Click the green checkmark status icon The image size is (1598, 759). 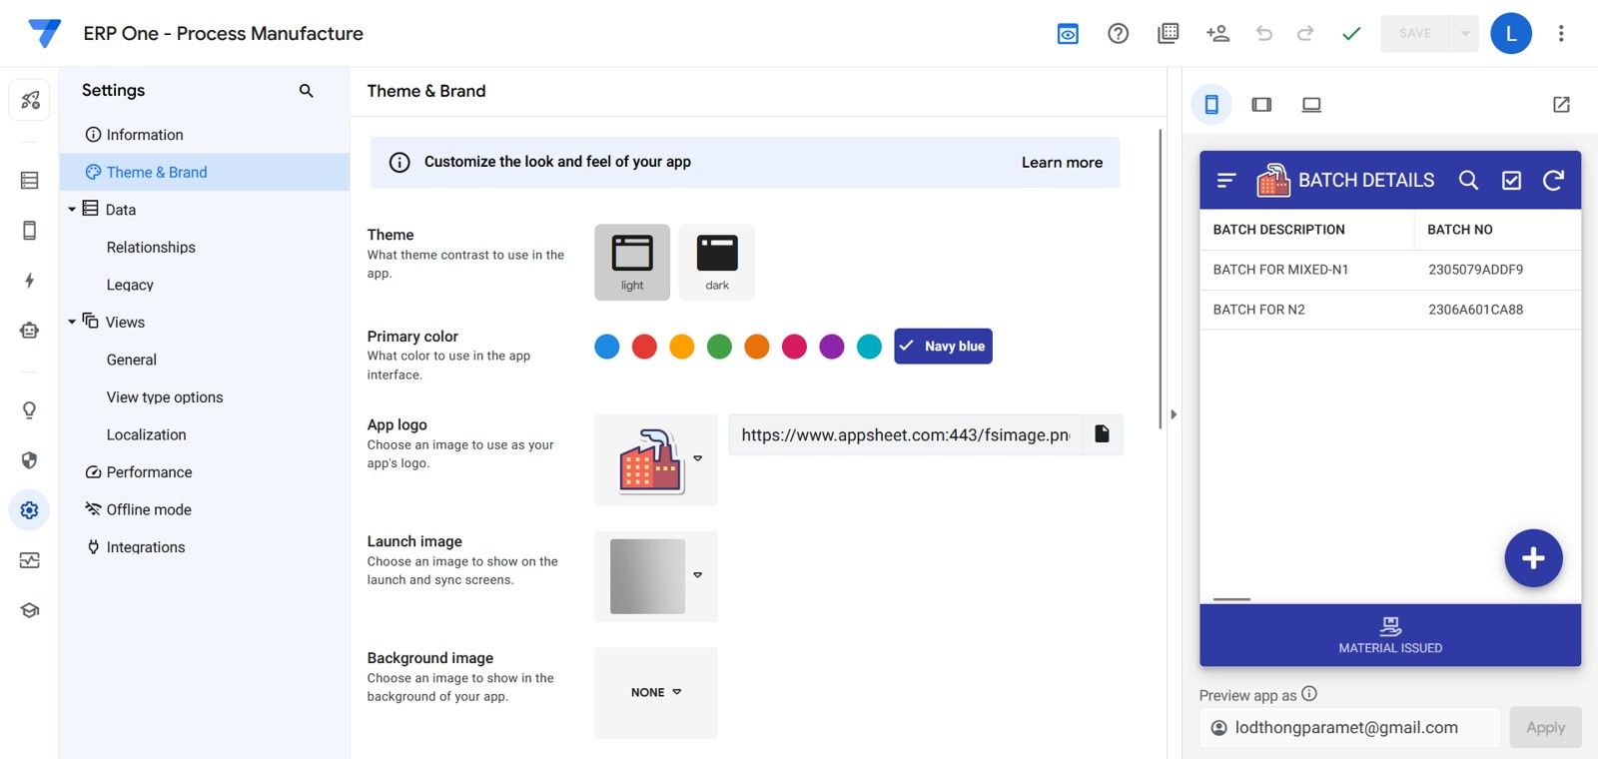(1351, 34)
